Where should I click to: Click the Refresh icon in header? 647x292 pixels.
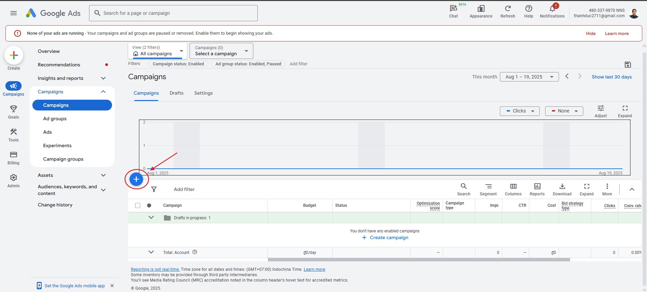click(x=507, y=11)
